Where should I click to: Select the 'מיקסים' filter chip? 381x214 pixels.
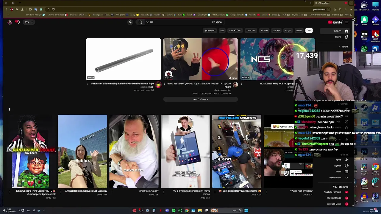pos(288,30)
